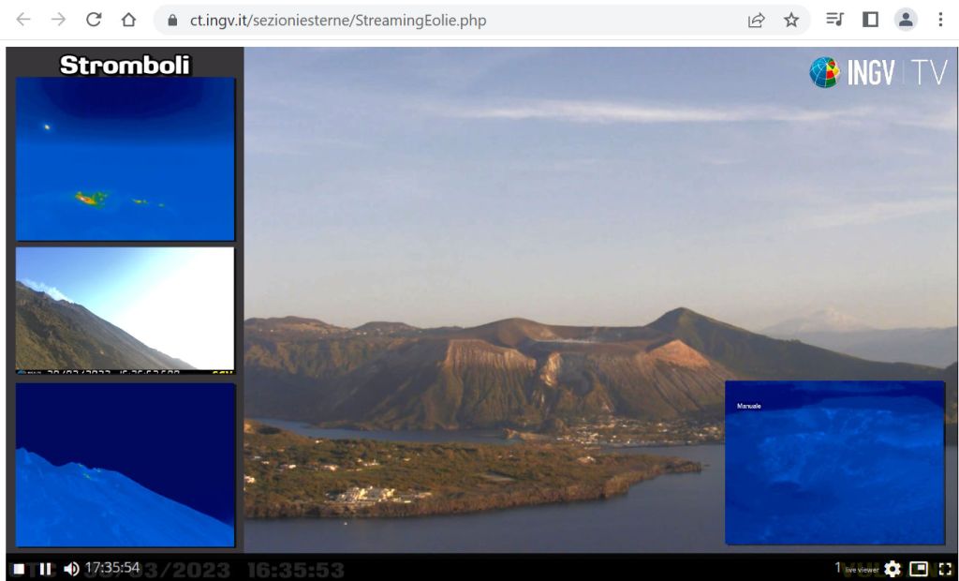
Task: Click the browser forward arrow
Action: pos(58,20)
